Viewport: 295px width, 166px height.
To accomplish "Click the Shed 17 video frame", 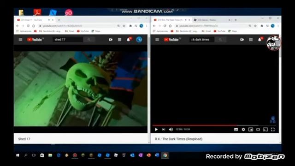I will (x=81, y=89).
